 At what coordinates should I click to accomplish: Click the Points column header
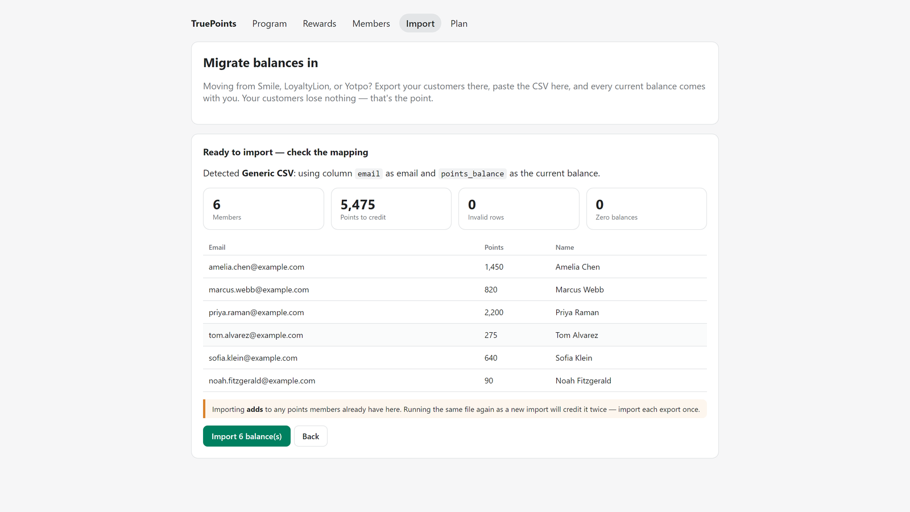point(494,247)
